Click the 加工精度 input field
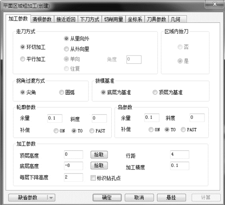 tap(180, 166)
